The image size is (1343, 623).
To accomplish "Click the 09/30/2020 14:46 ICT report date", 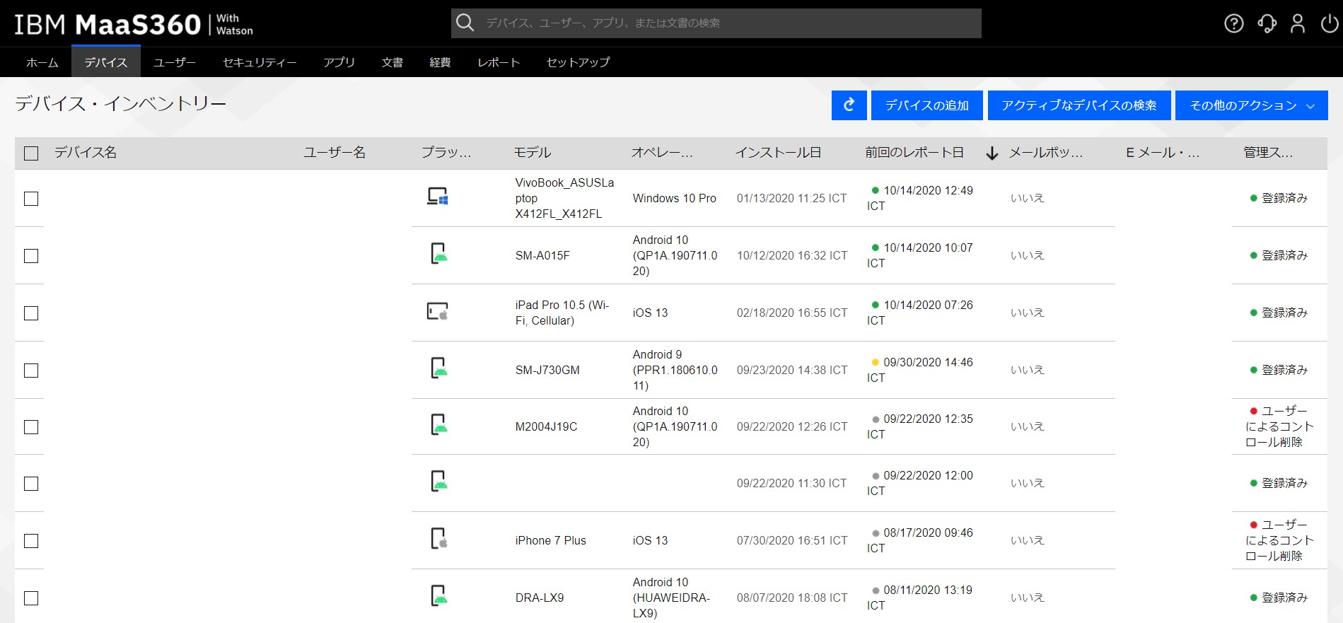I will [x=920, y=370].
